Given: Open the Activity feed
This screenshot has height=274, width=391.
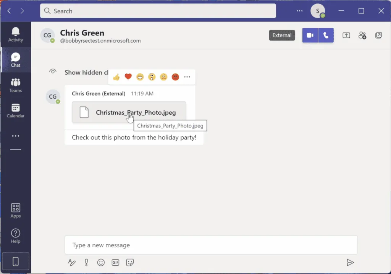Looking at the screenshot, I should (x=15, y=34).
